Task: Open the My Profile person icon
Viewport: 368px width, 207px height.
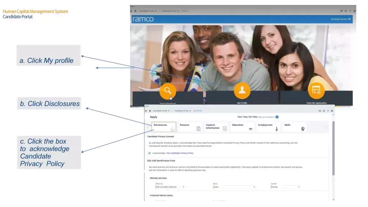Action: pos(242,91)
